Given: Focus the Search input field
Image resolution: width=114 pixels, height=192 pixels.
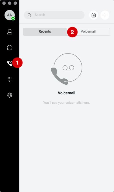Looking at the screenshot, I should click(x=54, y=15).
